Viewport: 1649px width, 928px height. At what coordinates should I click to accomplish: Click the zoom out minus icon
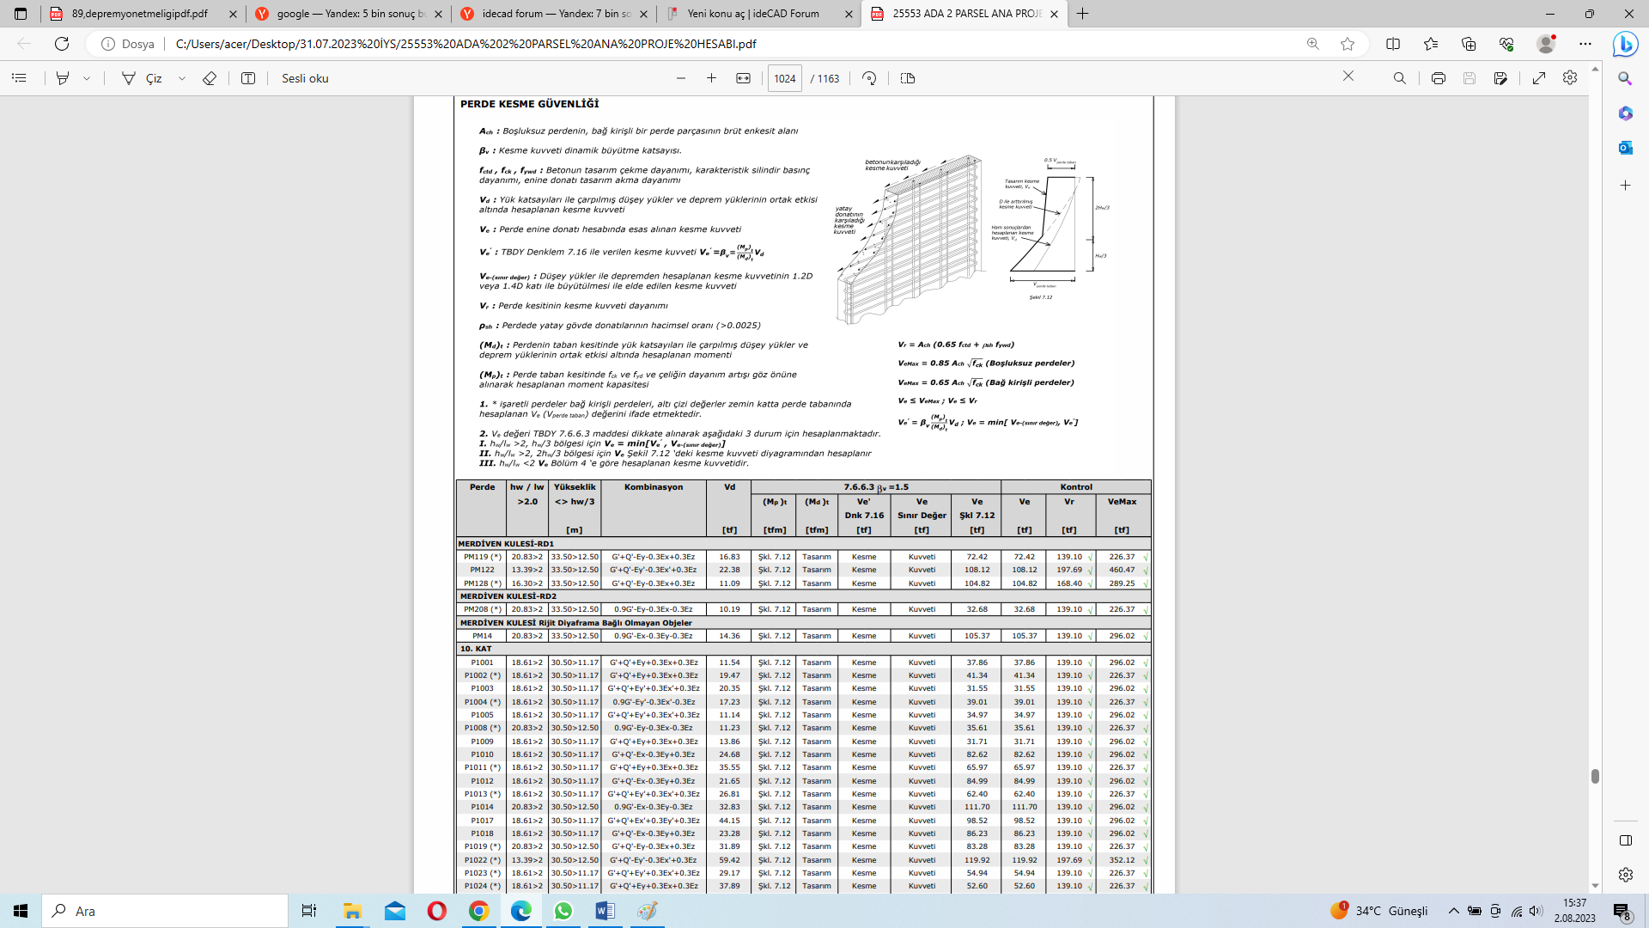(x=681, y=78)
